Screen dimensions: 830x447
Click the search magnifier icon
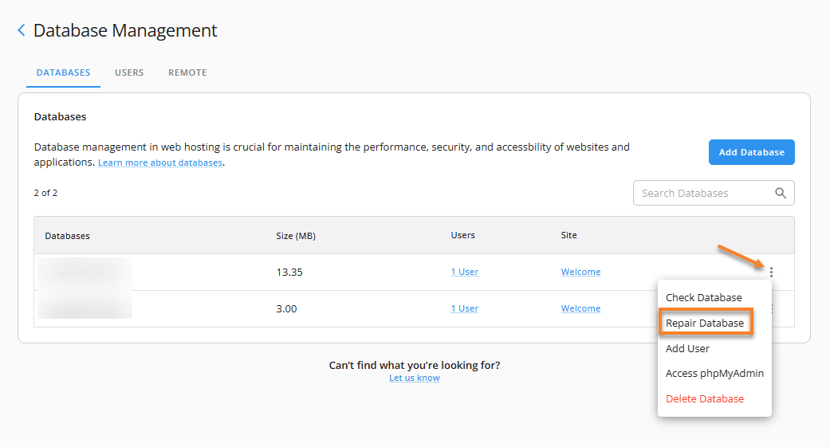pyautogui.click(x=781, y=193)
